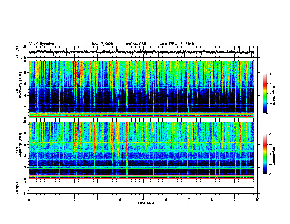Select the ch.2 color bar "log(PSD)" label
Screen dimensions: 290x224
pos(274,156)
